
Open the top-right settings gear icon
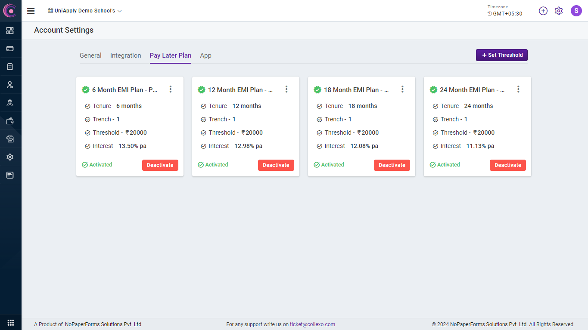tap(559, 11)
